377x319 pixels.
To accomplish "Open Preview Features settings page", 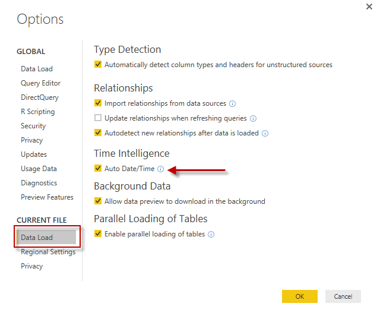I will pyautogui.click(x=47, y=197).
